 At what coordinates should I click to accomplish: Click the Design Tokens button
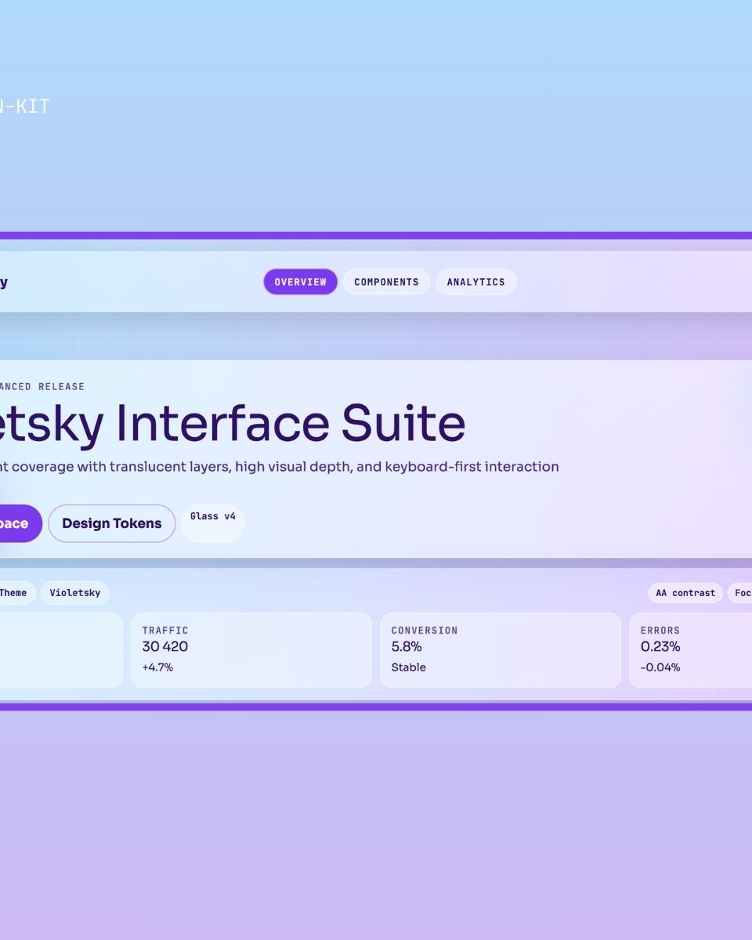(x=112, y=523)
